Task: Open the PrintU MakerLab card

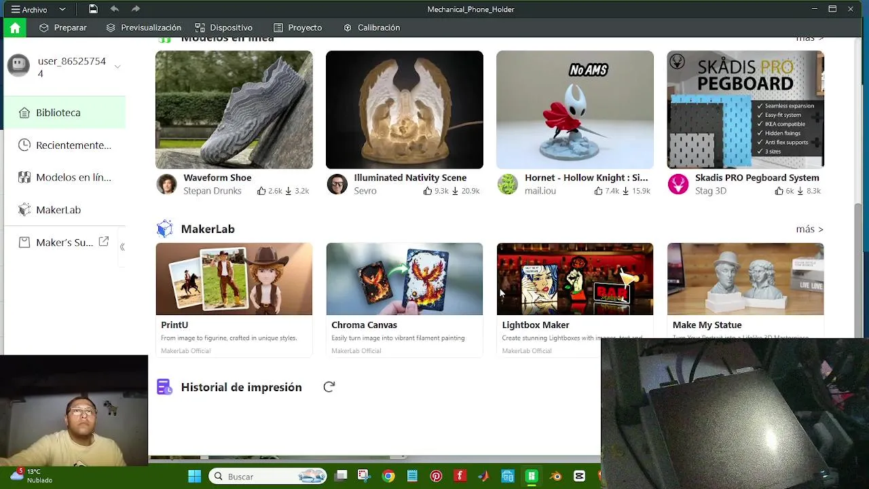Action: [x=234, y=300]
